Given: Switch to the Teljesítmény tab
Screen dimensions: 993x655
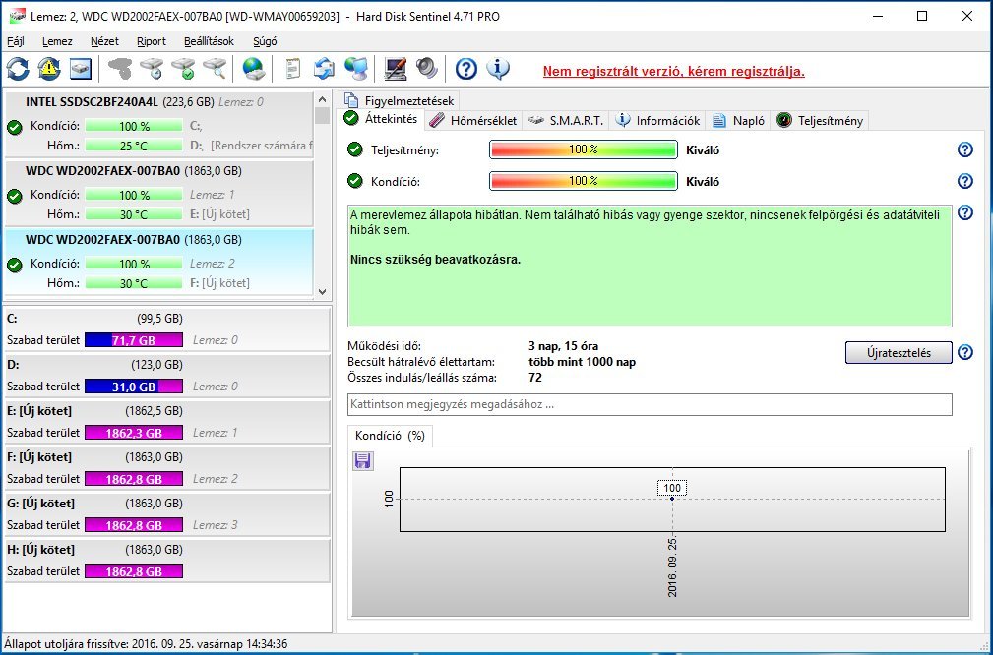Looking at the screenshot, I should tap(820, 120).
